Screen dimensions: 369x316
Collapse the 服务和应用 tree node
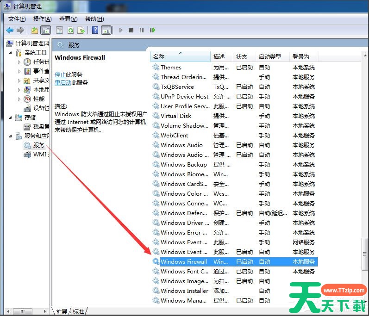[x=11, y=136]
